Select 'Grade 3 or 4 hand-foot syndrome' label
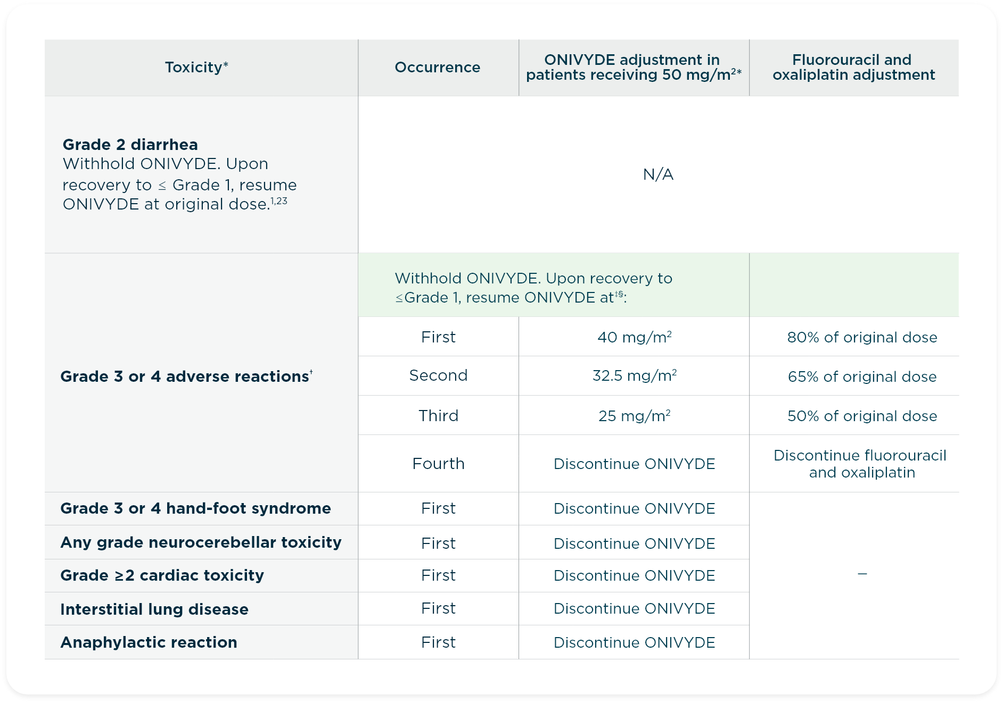Screen dimensions: 1003x703 195,508
